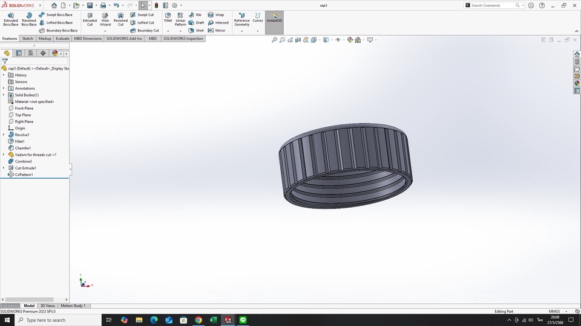The image size is (581, 326).
Task: Open the Section View tool
Action: coord(298,40)
